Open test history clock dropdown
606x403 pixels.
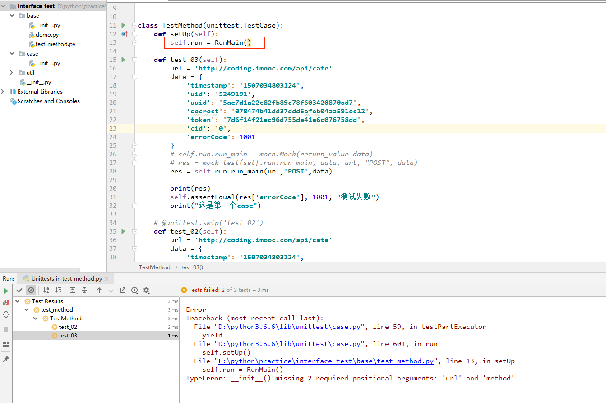point(134,290)
